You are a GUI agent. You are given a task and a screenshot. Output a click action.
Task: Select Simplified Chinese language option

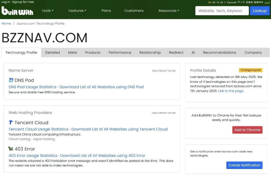258,2
